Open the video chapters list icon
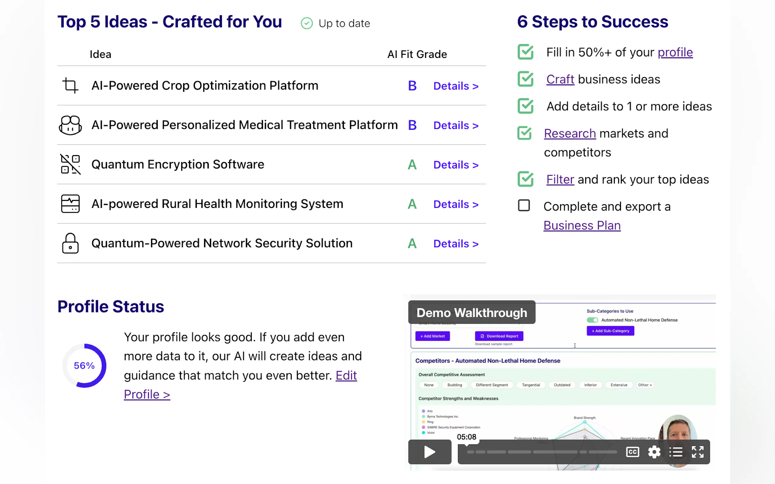This screenshot has height=484, width=775. click(x=676, y=452)
